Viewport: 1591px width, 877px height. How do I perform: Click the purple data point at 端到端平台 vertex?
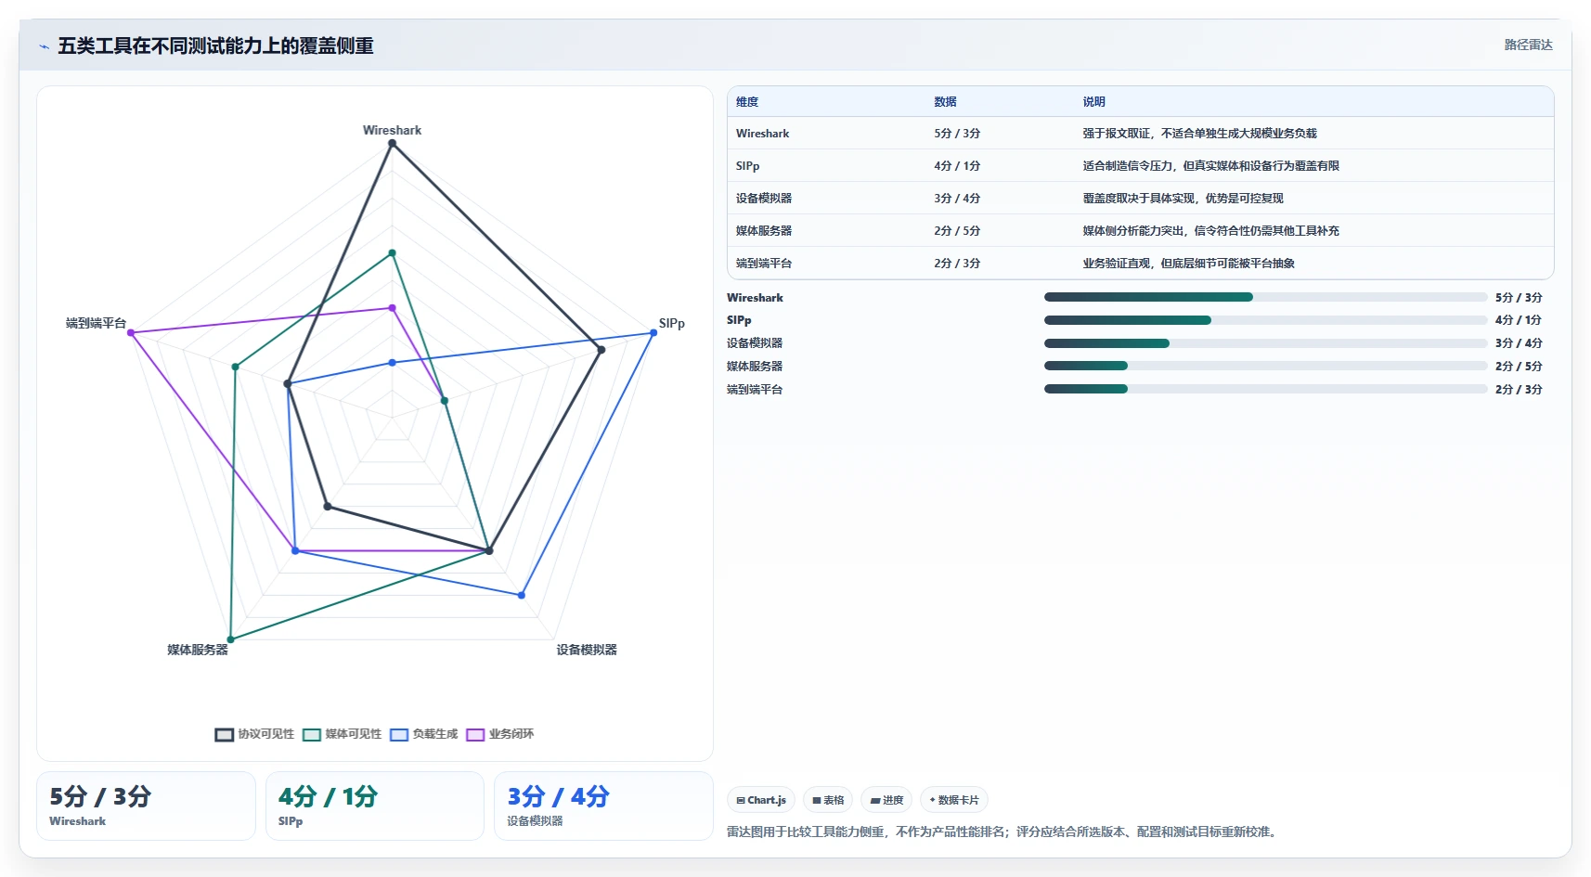[x=131, y=333]
